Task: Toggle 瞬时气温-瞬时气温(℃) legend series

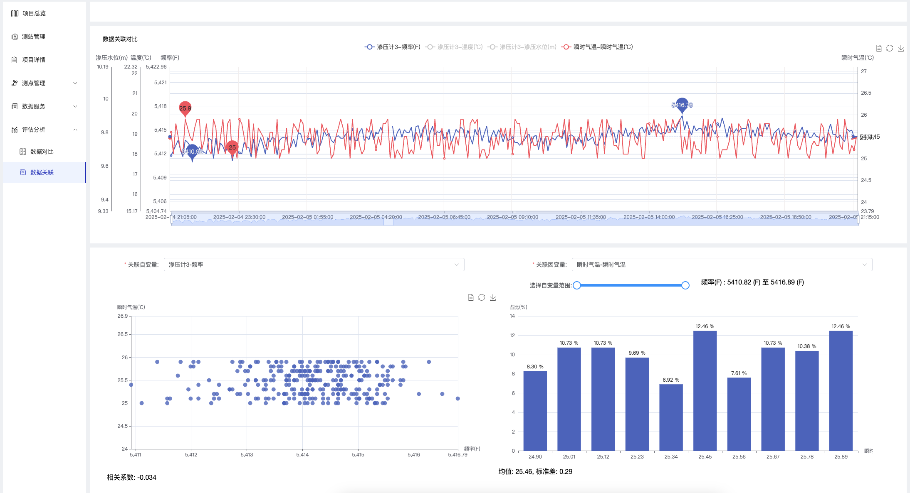Action: (597, 47)
